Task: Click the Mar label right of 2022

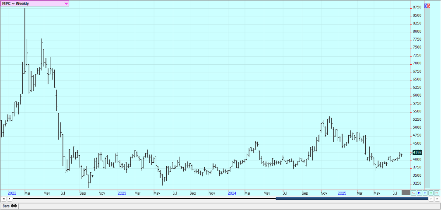Action: coord(28,193)
